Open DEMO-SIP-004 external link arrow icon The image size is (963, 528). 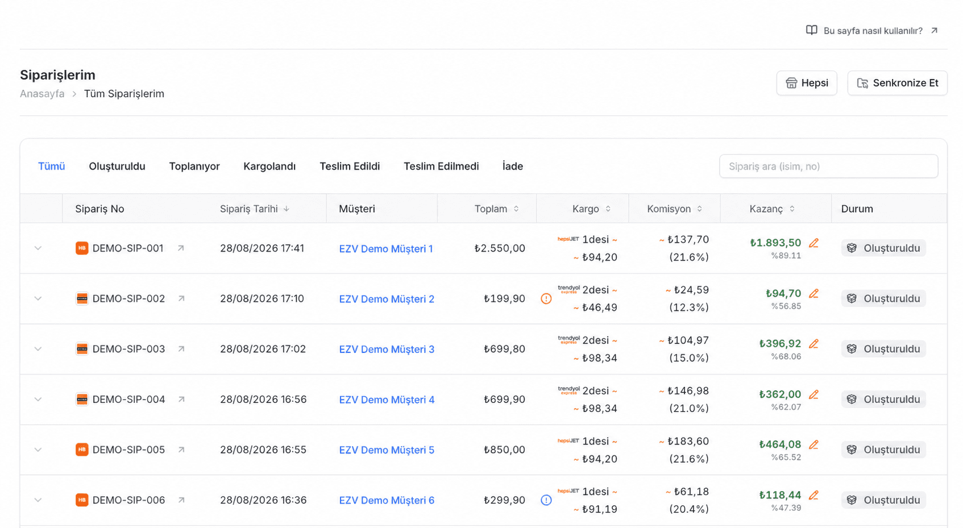pyautogui.click(x=181, y=400)
